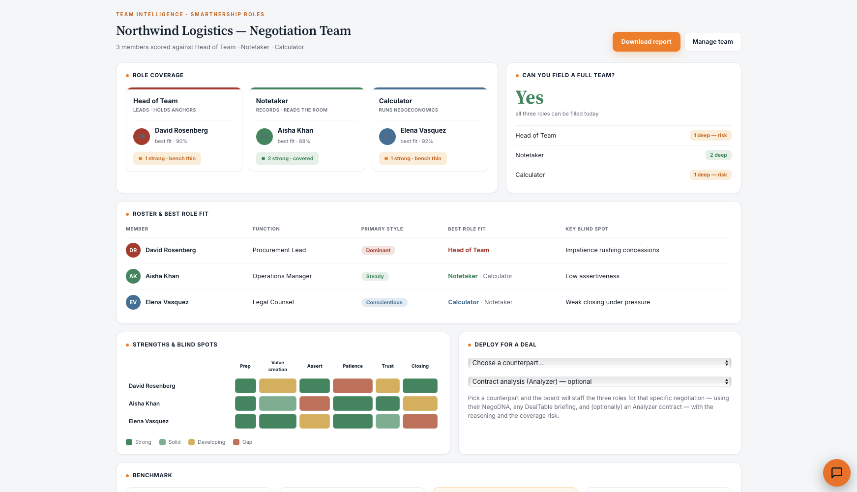The width and height of the screenshot is (857, 492).
Task: Open the Contract analysis (Analyzer) optional dropdown
Action: pyautogui.click(x=599, y=381)
